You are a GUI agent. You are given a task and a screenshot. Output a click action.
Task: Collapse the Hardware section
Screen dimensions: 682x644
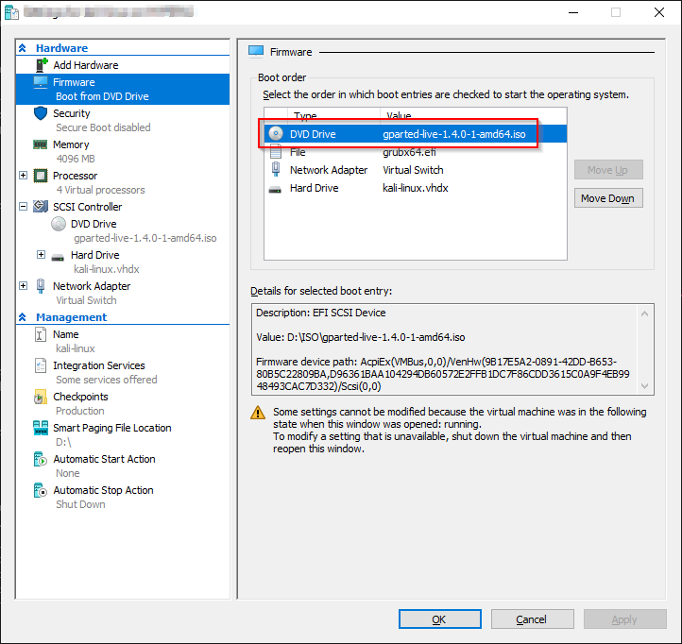tap(23, 48)
